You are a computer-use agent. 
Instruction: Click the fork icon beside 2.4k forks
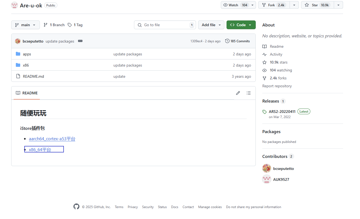pos(264,78)
